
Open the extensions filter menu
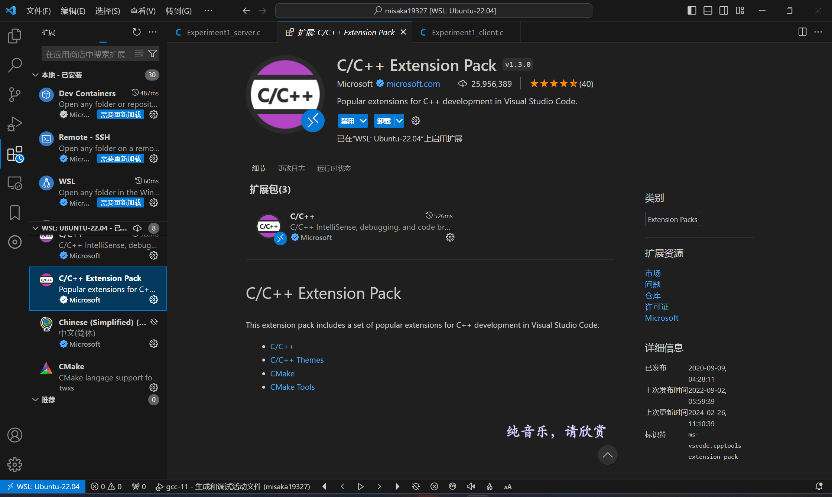pyautogui.click(x=153, y=54)
